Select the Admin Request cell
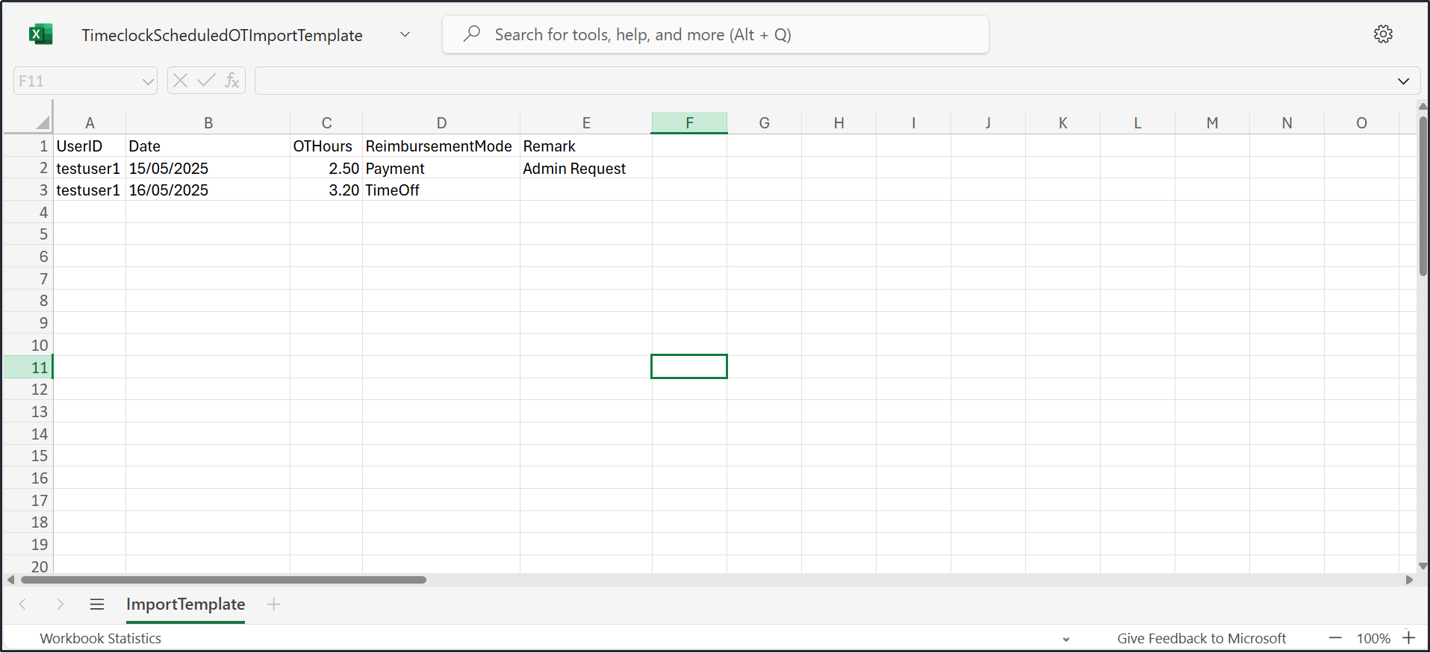1430x653 pixels. point(586,169)
